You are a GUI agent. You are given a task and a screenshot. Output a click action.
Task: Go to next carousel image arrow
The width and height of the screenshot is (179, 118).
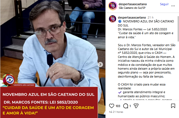(x=100, y=64)
